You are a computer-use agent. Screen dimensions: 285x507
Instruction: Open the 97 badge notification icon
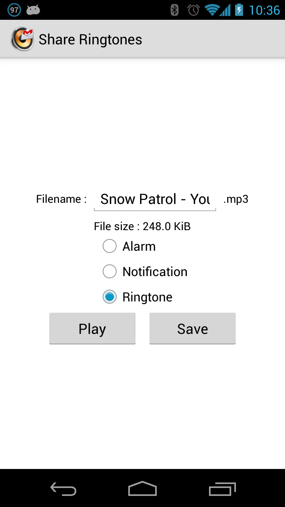(14, 10)
